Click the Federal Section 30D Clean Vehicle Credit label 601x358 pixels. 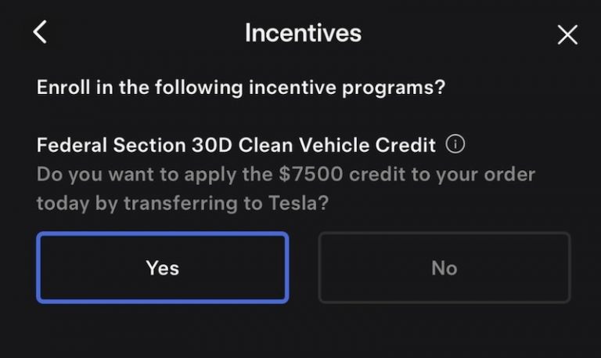236,146
